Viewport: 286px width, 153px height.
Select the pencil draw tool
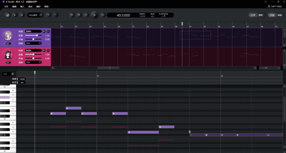pos(8,15)
